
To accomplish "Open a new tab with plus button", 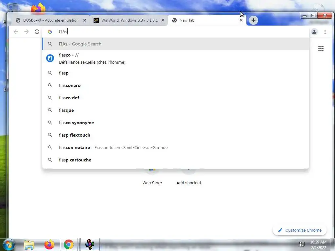I will [x=254, y=20].
